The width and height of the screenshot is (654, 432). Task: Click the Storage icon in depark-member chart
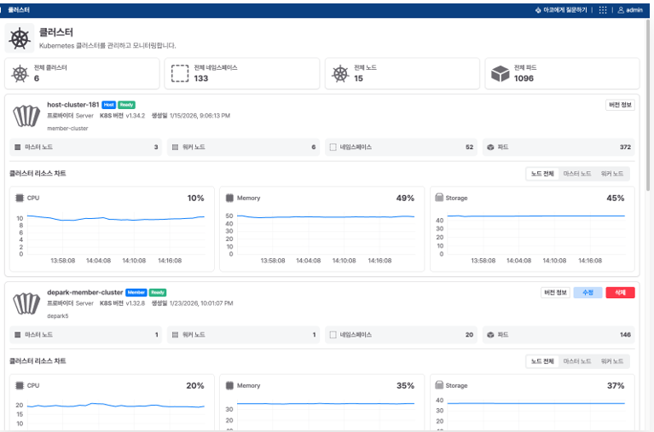click(439, 385)
